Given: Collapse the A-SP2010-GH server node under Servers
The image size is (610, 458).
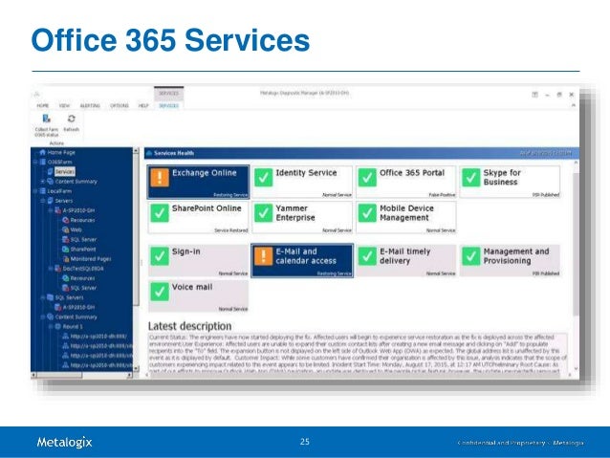Looking at the screenshot, I should (50, 210).
